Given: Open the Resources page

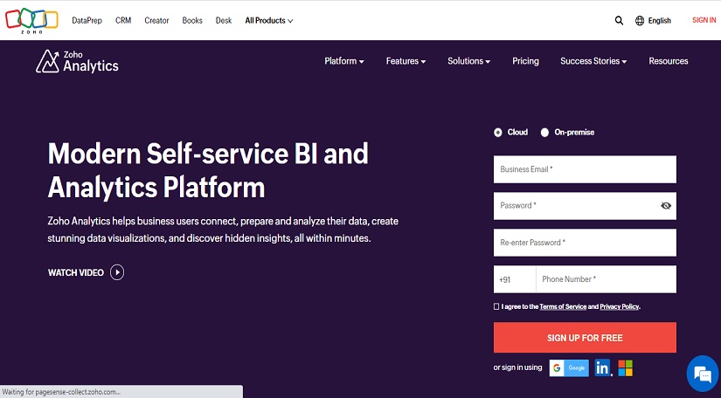Looking at the screenshot, I should (x=668, y=61).
